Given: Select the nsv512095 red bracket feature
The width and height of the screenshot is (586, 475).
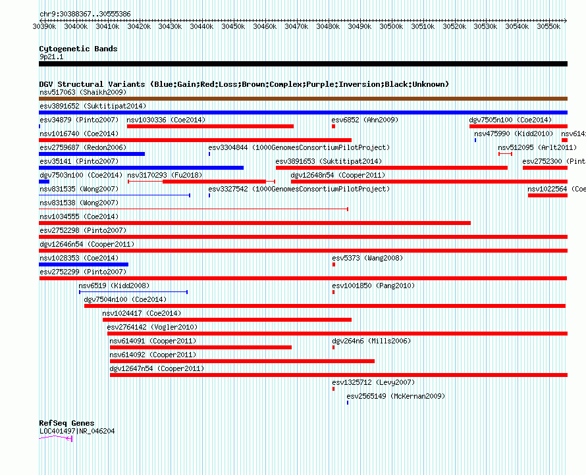Looking at the screenshot, I should click(505, 154).
